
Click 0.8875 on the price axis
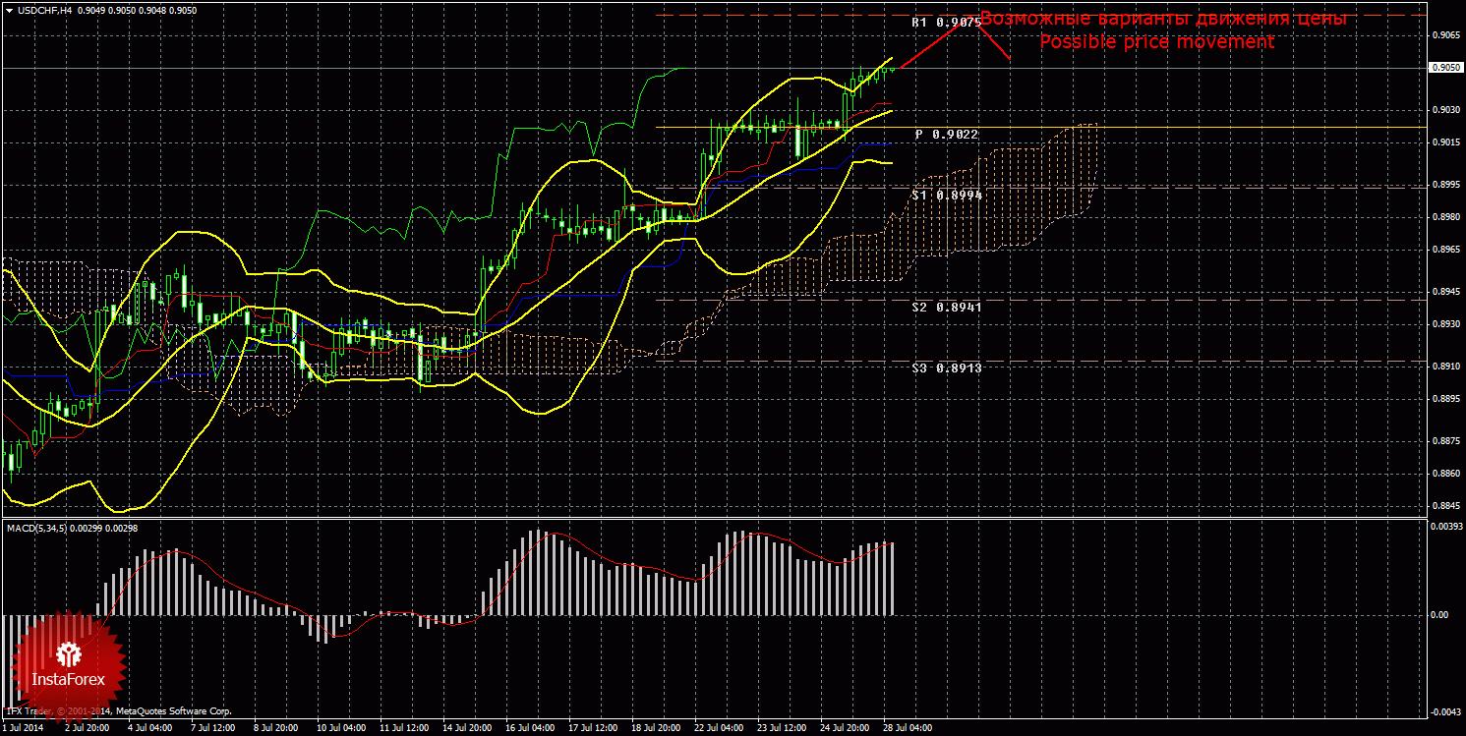coord(1445,440)
